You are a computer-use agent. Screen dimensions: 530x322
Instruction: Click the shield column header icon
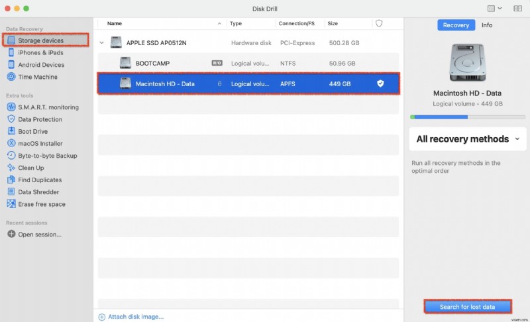point(379,23)
